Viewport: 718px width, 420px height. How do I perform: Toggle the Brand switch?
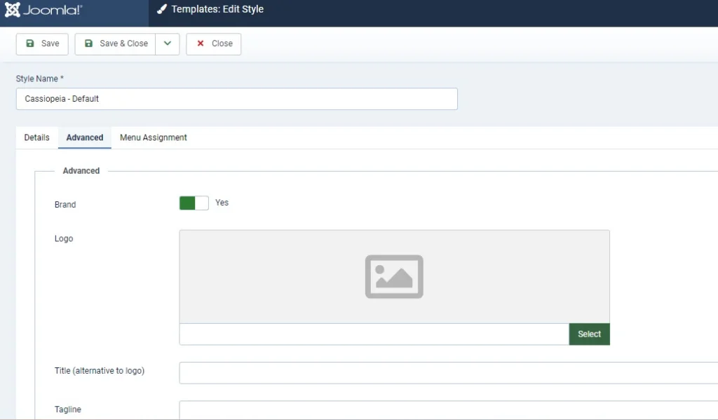(194, 203)
